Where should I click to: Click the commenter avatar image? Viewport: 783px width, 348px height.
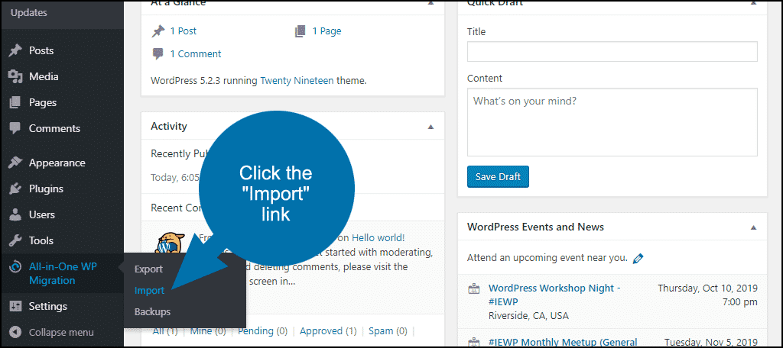click(x=170, y=244)
